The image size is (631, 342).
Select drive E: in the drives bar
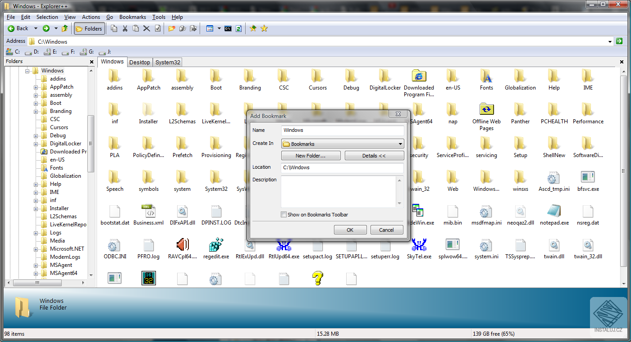point(50,52)
